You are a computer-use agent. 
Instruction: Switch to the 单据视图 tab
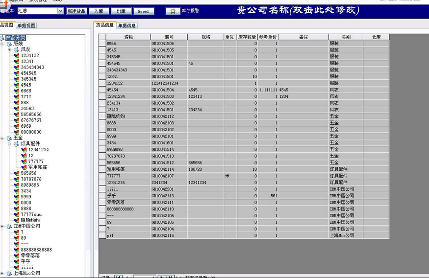click(x=26, y=25)
